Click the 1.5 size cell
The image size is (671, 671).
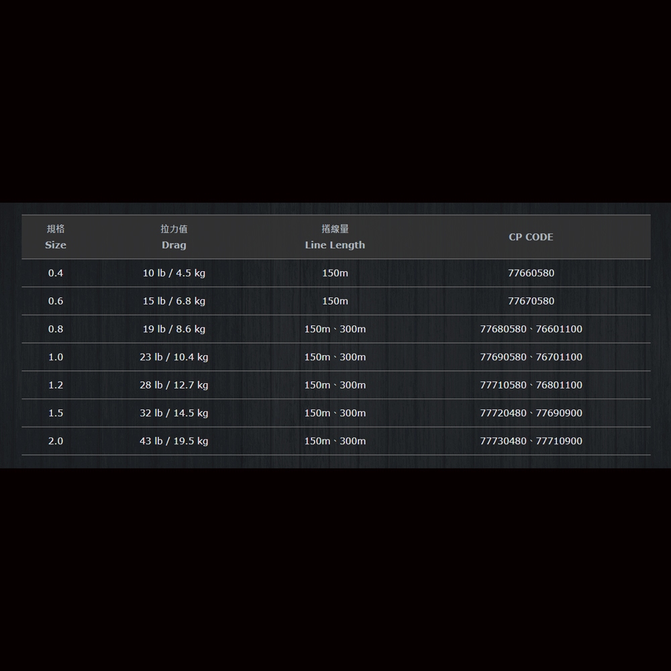click(x=56, y=413)
